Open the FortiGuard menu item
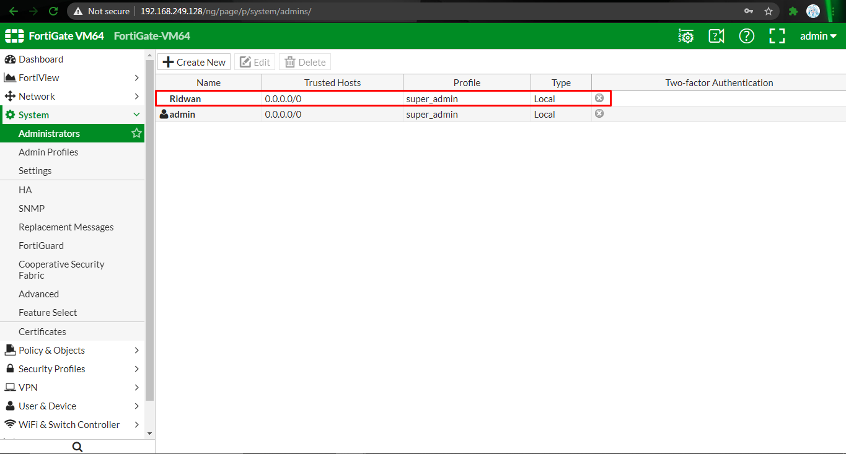The height and width of the screenshot is (454, 846). pyautogui.click(x=40, y=245)
